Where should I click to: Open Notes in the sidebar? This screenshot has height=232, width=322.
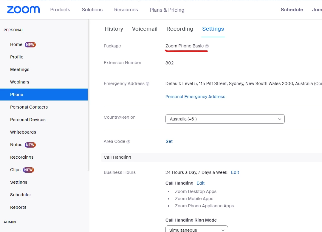[x=16, y=145]
